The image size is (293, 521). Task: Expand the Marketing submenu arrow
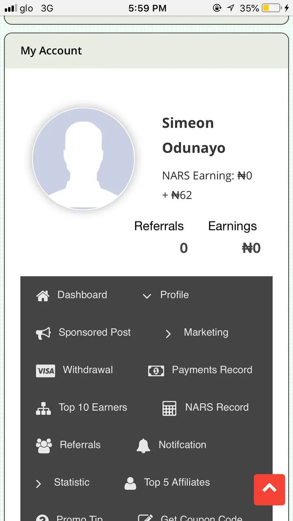point(168,334)
